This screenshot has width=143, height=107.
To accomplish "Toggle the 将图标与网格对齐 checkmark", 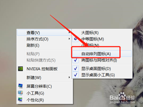I will click(75, 60).
